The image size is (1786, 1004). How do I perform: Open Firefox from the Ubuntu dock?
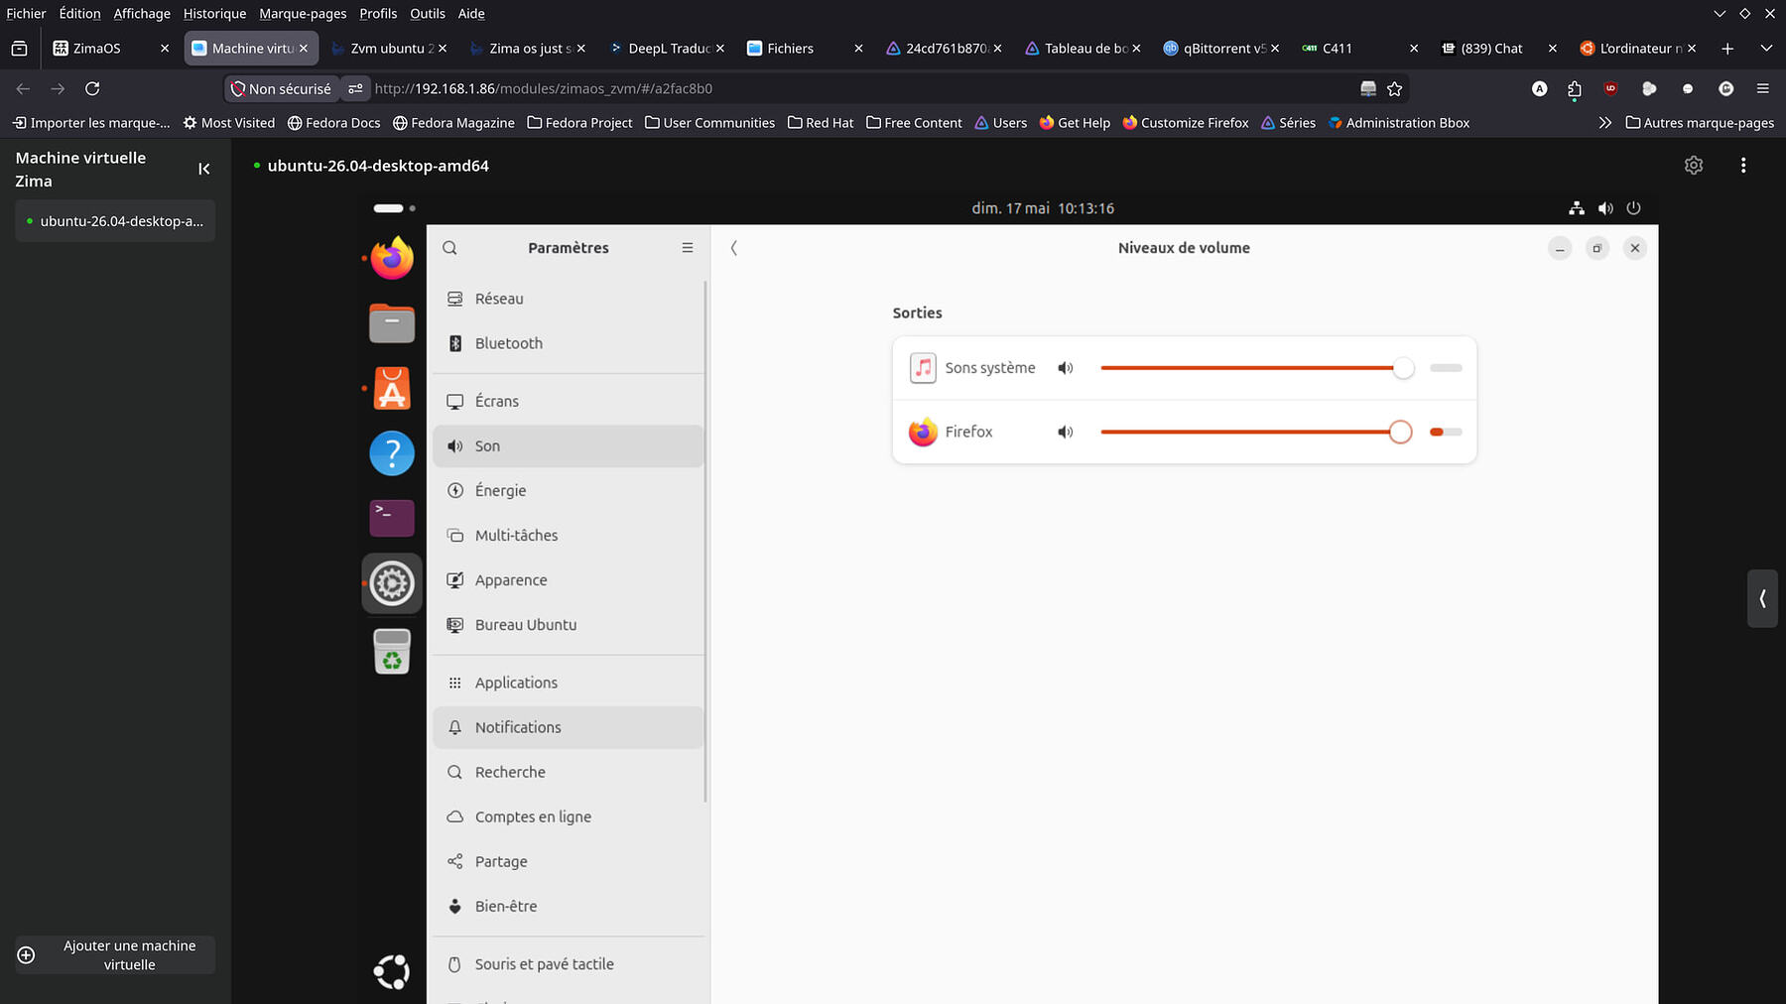pos(392,258)
